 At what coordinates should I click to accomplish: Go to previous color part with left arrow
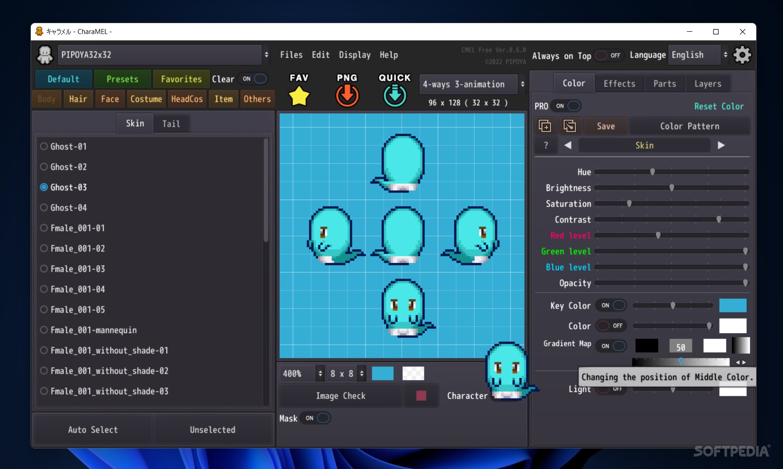[x=568, y=145]
